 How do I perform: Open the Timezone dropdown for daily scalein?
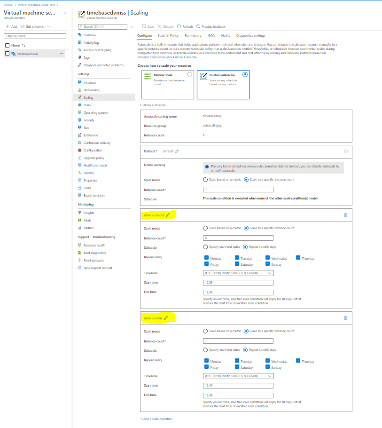(x=238, y=376)
